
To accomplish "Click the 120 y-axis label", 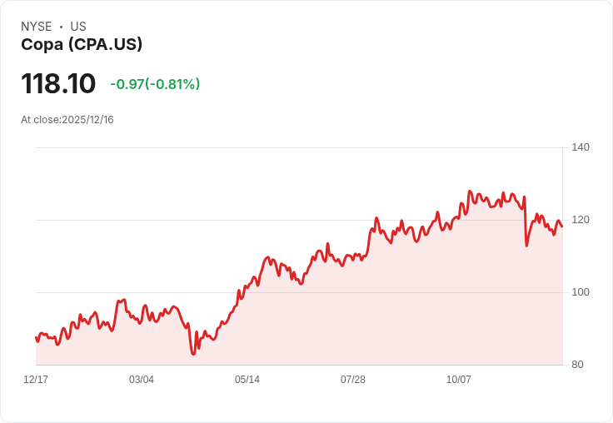I will coord(581,220).
